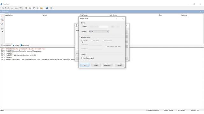Click 'License information successfully updated' log line

[x=21, y=51]
